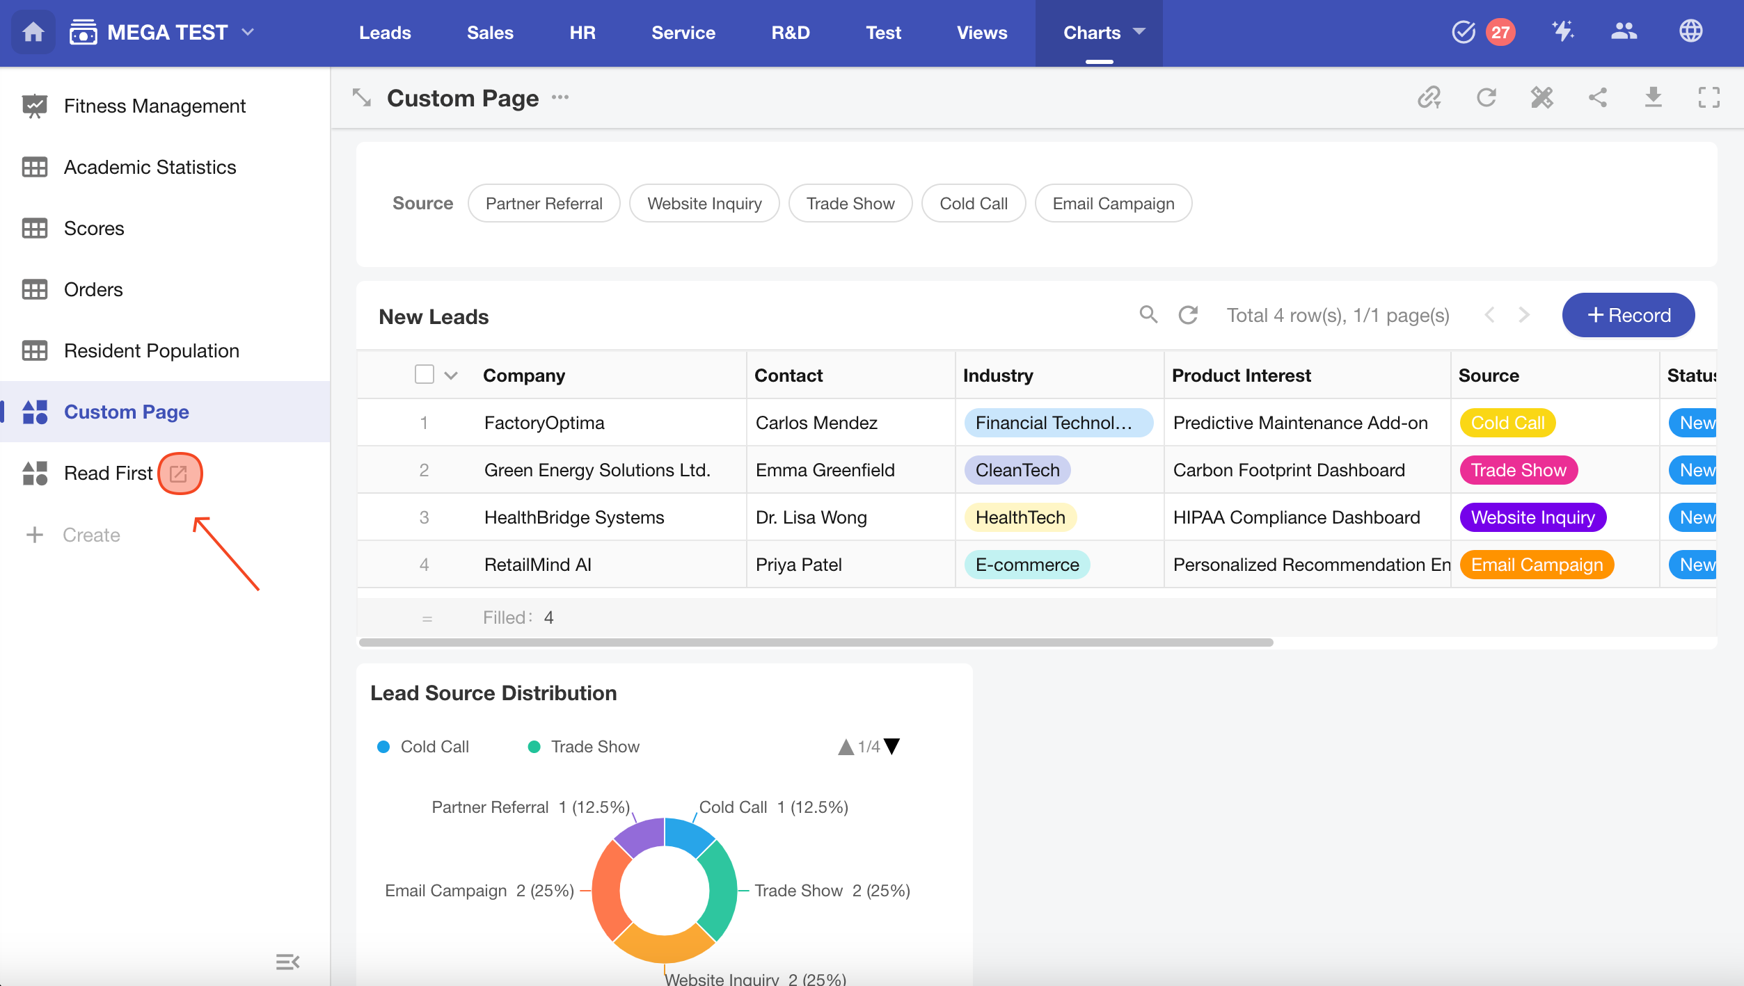Toggle the select-all checkbox in table header
The image size is (1744, 986).
(x=424, y=375)
